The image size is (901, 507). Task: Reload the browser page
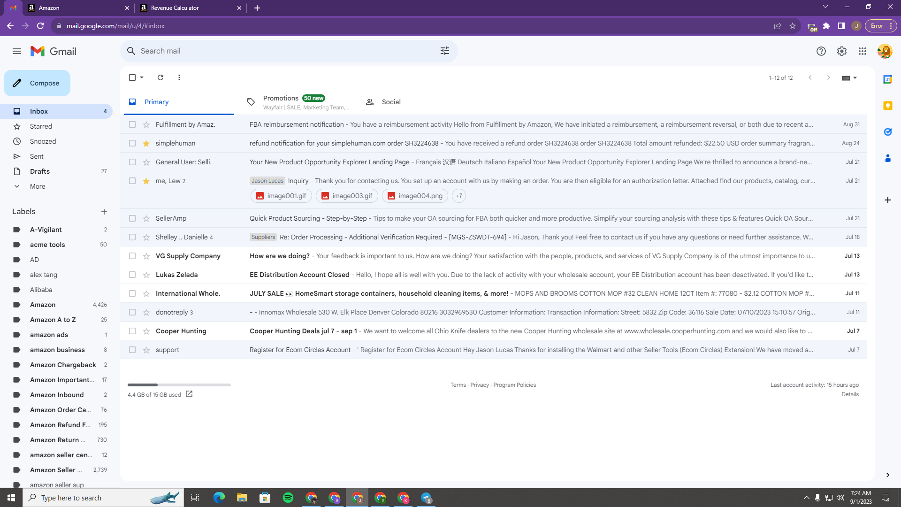pos(40,26)
